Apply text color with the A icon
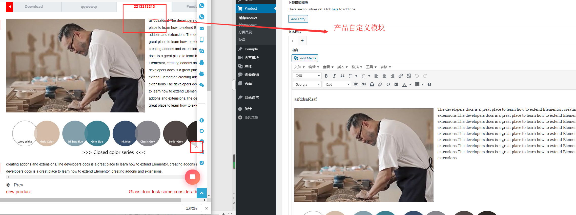Screen dimensions: 576x215 coord(404,84)
